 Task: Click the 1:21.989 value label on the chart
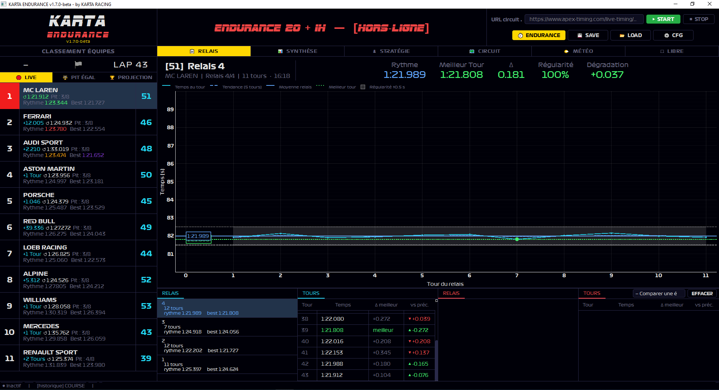coord(198,236)
